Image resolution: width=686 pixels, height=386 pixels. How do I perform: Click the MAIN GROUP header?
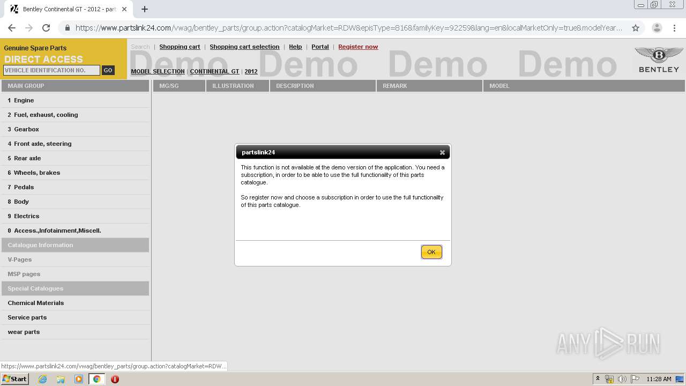(75, 86)
